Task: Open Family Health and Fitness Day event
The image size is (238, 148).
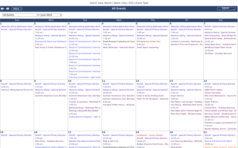Action: click(220, 111)
